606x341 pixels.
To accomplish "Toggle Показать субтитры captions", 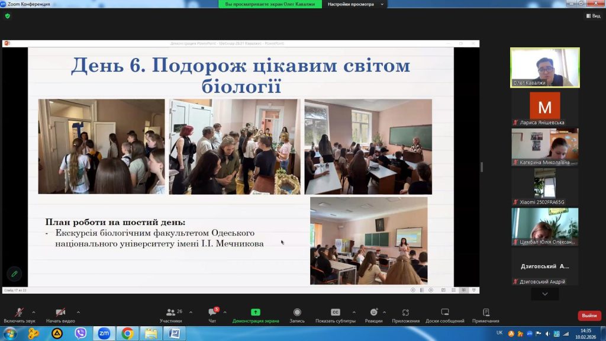I will 336,313.
